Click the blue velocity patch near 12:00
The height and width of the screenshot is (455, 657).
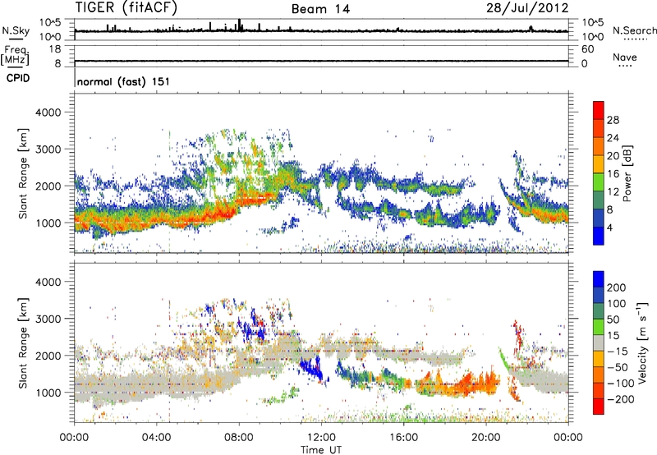tap(311, 367)
